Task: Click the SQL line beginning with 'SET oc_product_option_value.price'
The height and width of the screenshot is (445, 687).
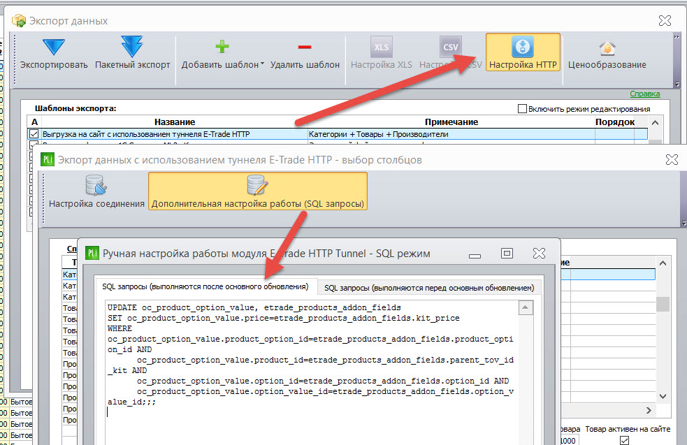Action: pyautogui.click(x=284, y=318)
